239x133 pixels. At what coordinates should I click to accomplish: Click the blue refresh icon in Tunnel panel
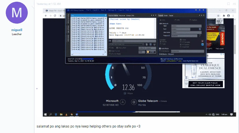point(202,45)
